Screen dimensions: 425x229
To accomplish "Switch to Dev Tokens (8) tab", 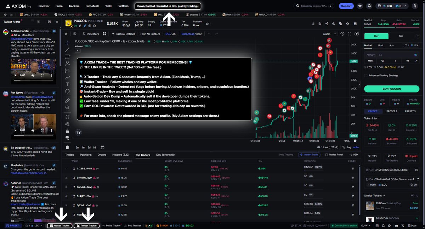I will point(165,155).
